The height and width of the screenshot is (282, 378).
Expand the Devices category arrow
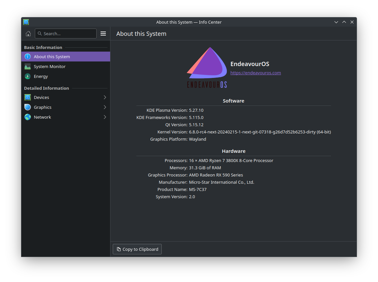coord(105,97)
